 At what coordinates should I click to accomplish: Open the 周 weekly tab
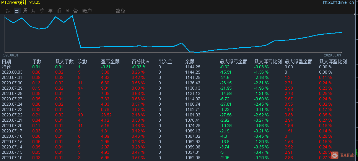(25, 11)
